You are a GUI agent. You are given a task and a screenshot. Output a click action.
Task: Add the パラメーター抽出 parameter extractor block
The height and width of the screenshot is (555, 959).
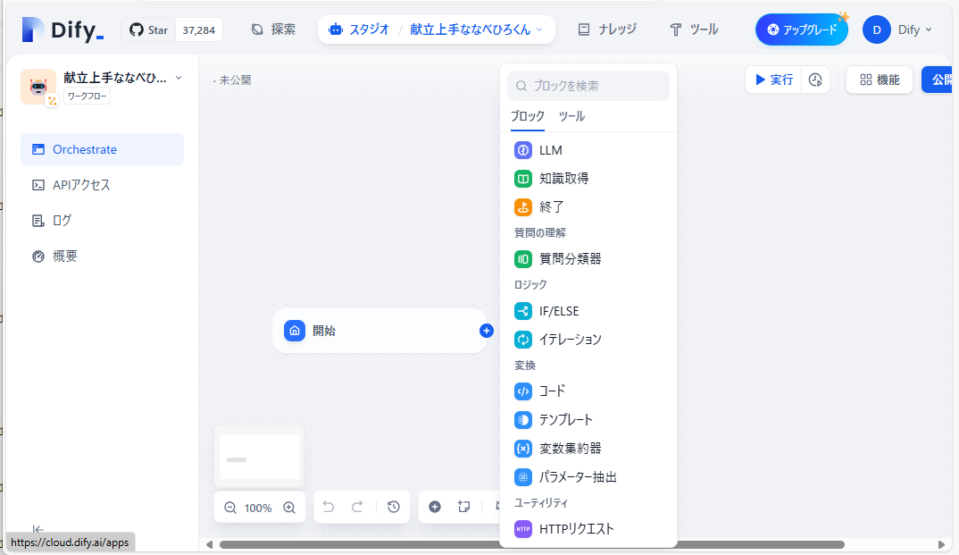[x=588, y=476]
